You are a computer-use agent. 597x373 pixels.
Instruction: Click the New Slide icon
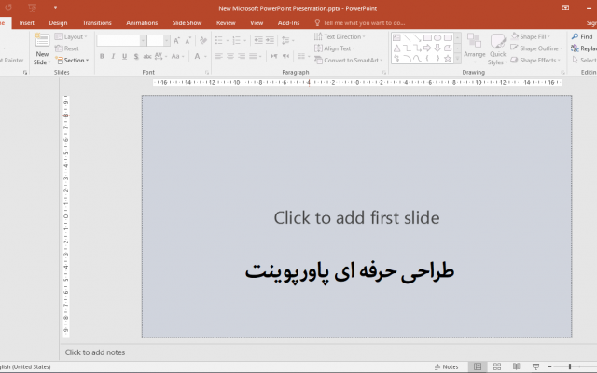click(42, 40)
